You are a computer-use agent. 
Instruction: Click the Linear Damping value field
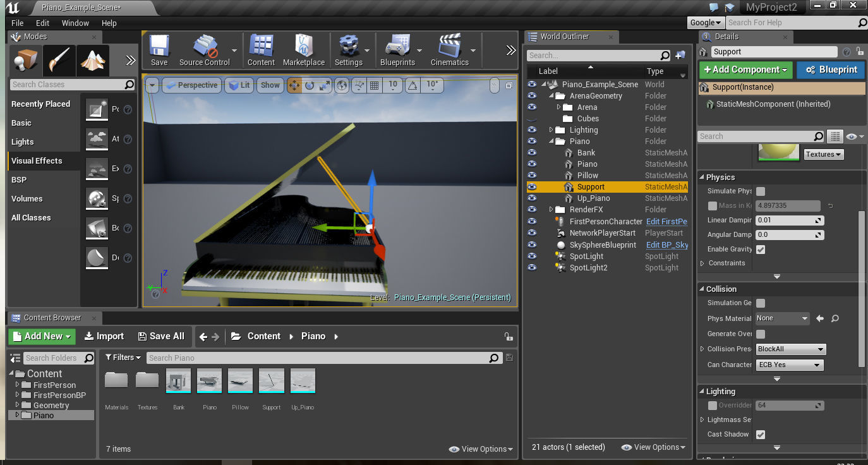(790, 220)
